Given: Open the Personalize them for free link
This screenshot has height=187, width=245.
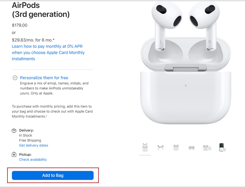Looking at the screenshot, I should click(44, 78).
